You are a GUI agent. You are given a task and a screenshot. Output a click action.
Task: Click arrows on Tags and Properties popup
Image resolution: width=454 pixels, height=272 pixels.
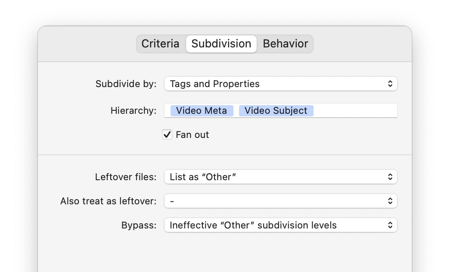[390, 84]
